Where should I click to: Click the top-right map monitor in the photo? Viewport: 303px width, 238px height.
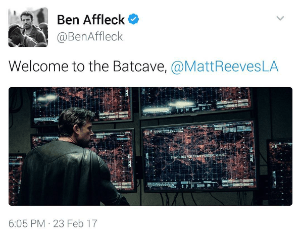coord(196,102)
